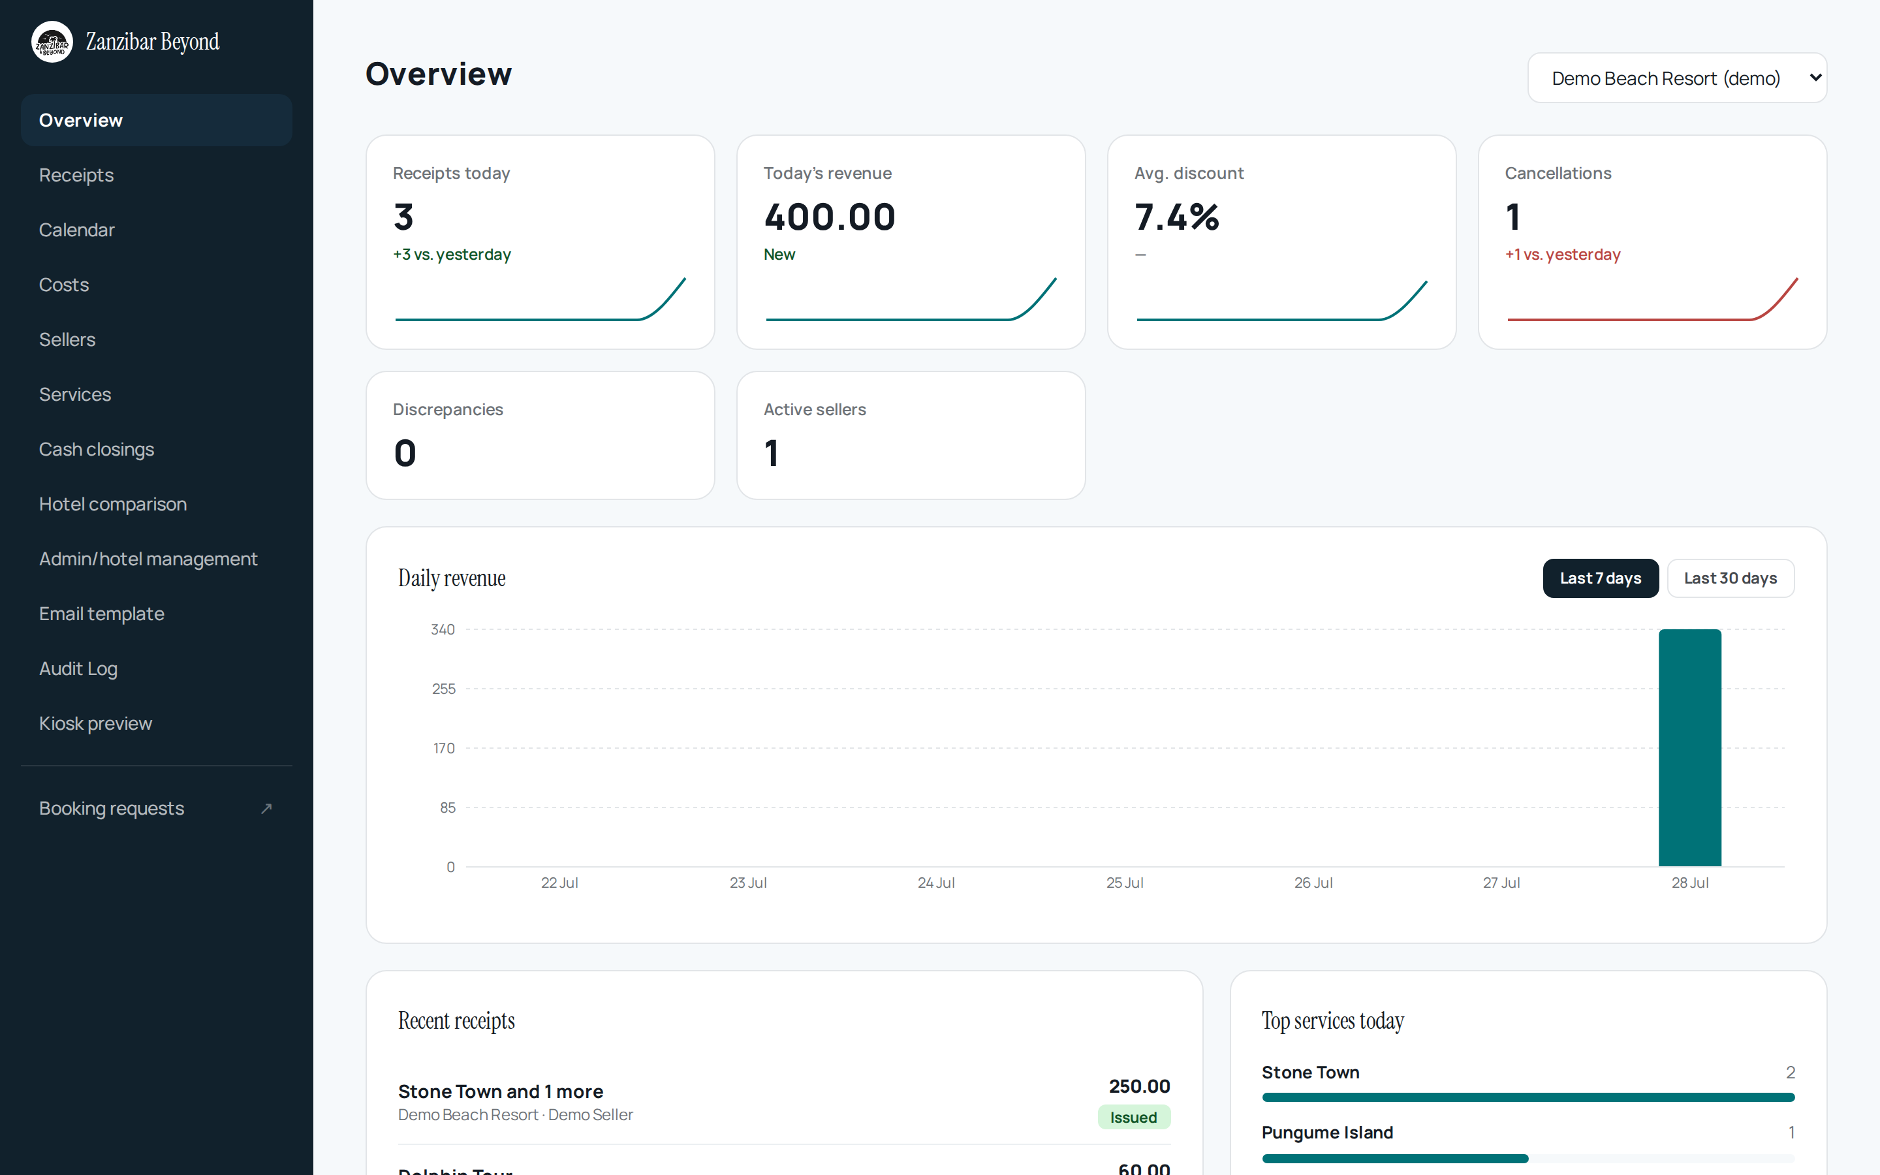Select Services from the sidebar

pos(156,394)
